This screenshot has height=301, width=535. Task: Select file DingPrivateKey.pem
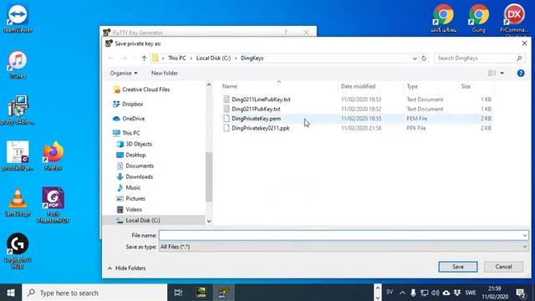pyautogui.click(x=257, y=119)
